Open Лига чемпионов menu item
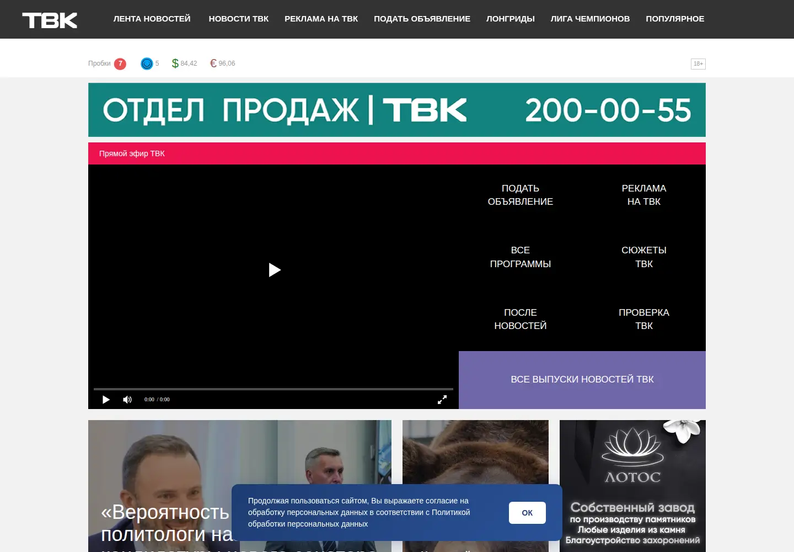Screen dimensions: 794x552 pyautogui.click(x=590, y=19)
